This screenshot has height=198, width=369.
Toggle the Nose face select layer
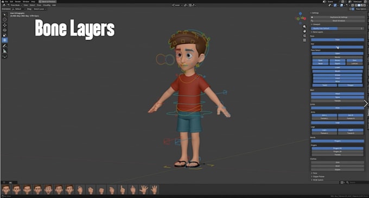[x=320, y=64]
